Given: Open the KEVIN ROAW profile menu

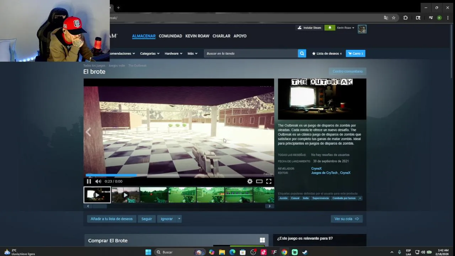Looking at the screenshot, I should pyautogui.click(x=197, y=36).
